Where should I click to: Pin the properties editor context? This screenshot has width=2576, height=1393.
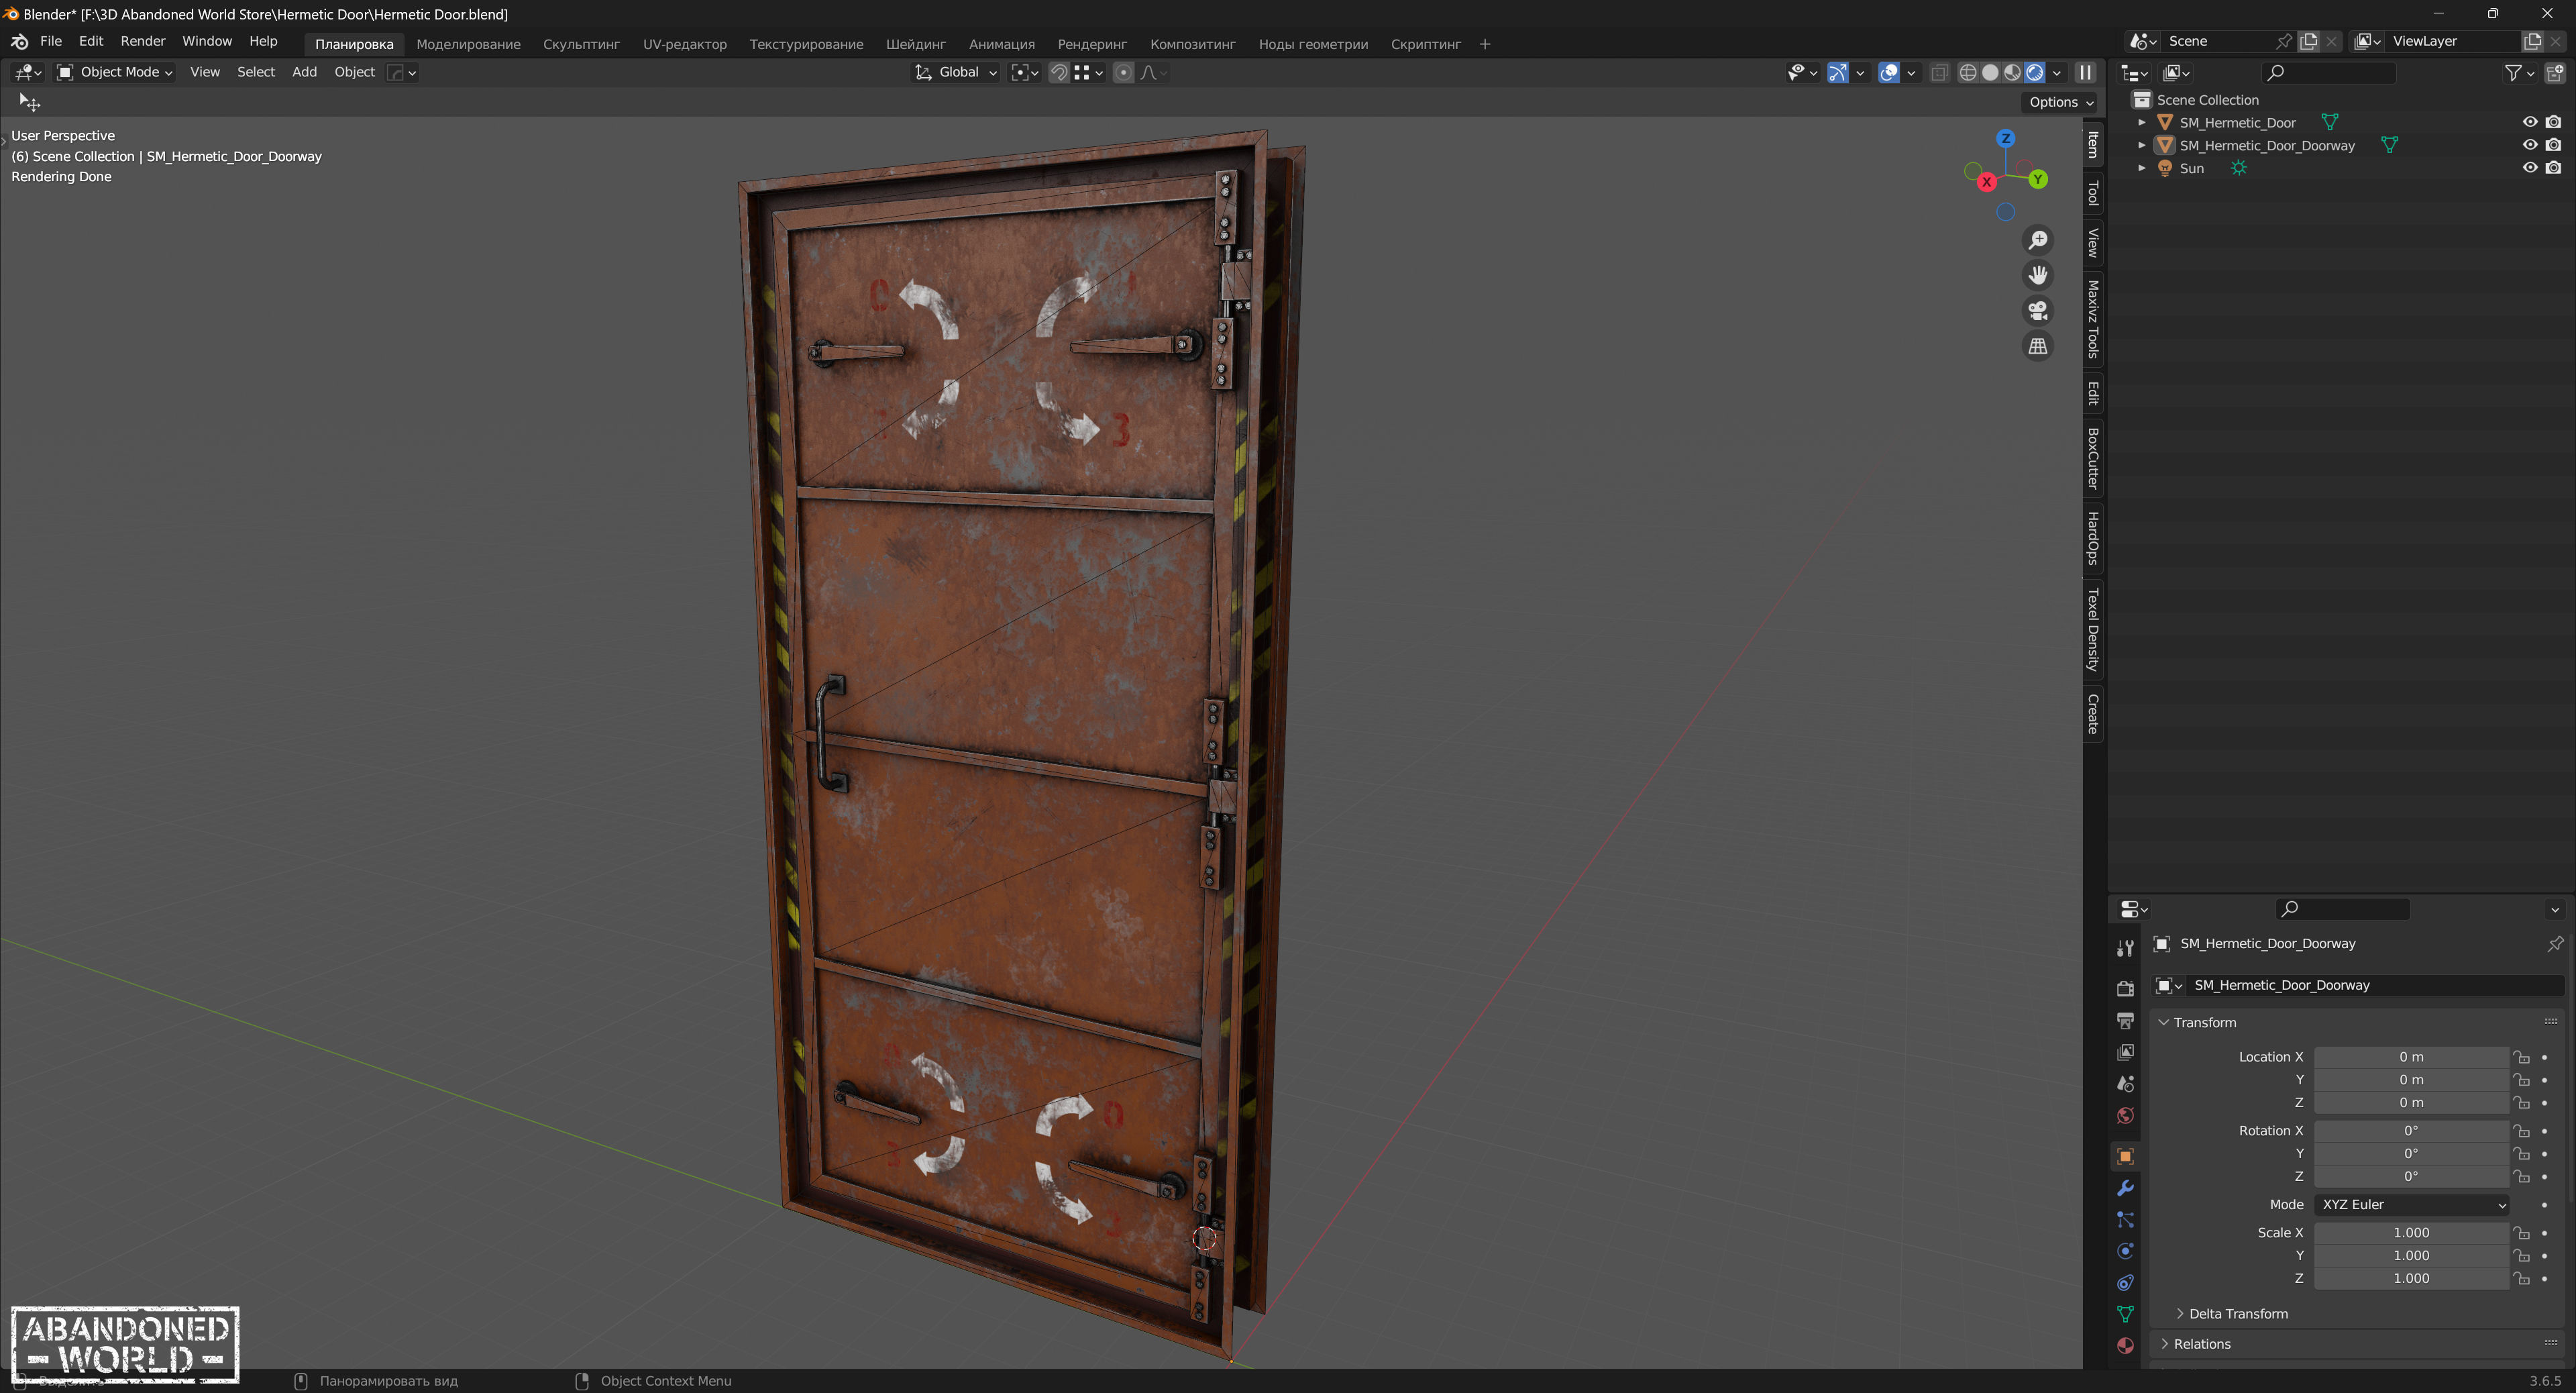coord(2555,944)
